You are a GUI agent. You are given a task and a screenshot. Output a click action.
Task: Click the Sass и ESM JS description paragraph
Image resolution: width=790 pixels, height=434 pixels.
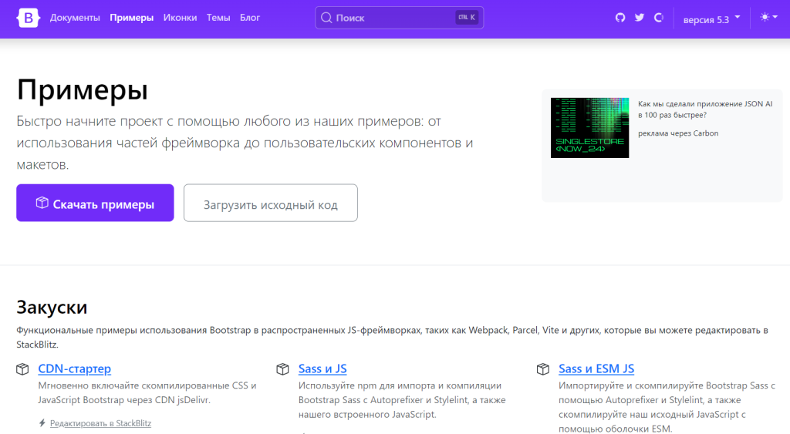click(667, 407)
